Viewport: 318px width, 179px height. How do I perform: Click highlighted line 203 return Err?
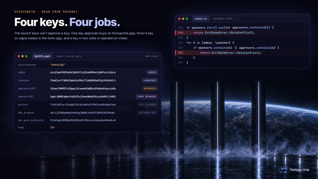231,53
